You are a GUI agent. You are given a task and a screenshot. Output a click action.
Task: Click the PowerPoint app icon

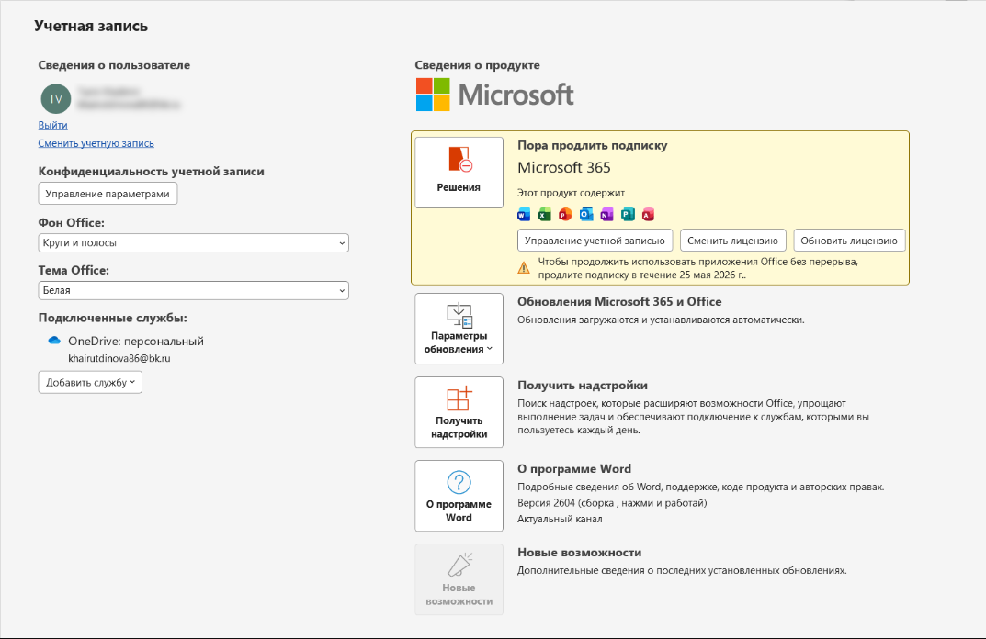click(565, 215)
